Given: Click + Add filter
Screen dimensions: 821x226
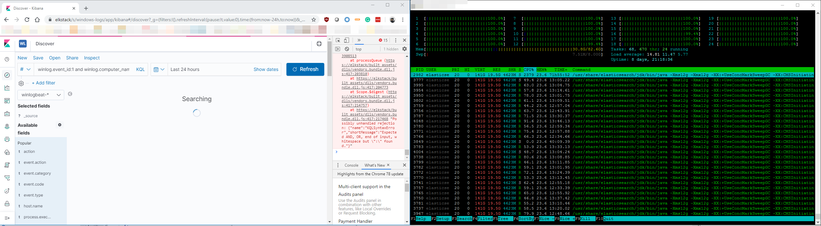Looking at the screenshot, I should coord(44,83).
